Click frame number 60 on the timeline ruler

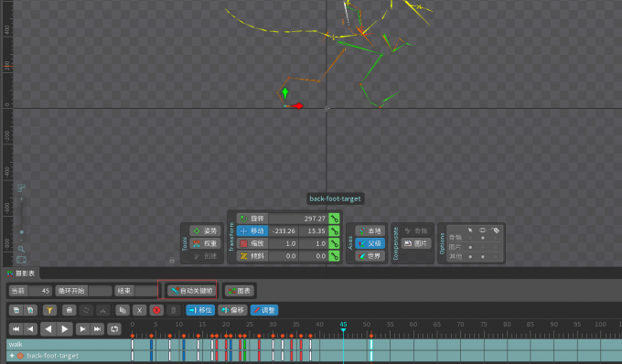click(x=413, y=325)
